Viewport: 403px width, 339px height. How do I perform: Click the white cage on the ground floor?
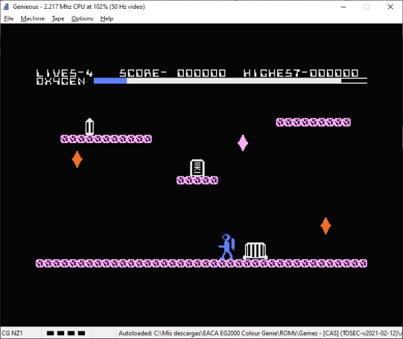point(255,251)
